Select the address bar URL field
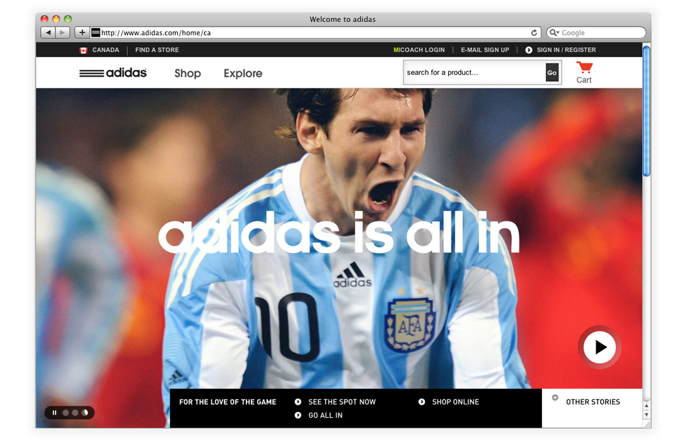682x441 pixels. click(x=315, y=33)
